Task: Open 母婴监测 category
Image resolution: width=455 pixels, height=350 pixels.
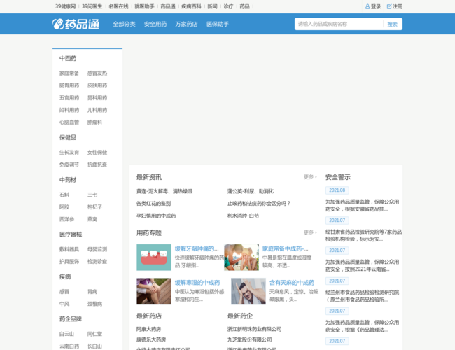Action: [x=97, y=249]
